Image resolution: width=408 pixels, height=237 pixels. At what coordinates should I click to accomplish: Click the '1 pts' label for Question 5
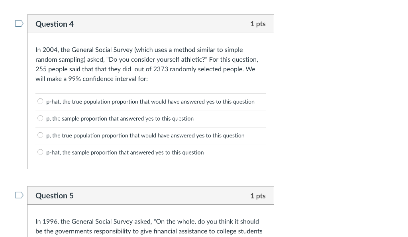point(258,196)
